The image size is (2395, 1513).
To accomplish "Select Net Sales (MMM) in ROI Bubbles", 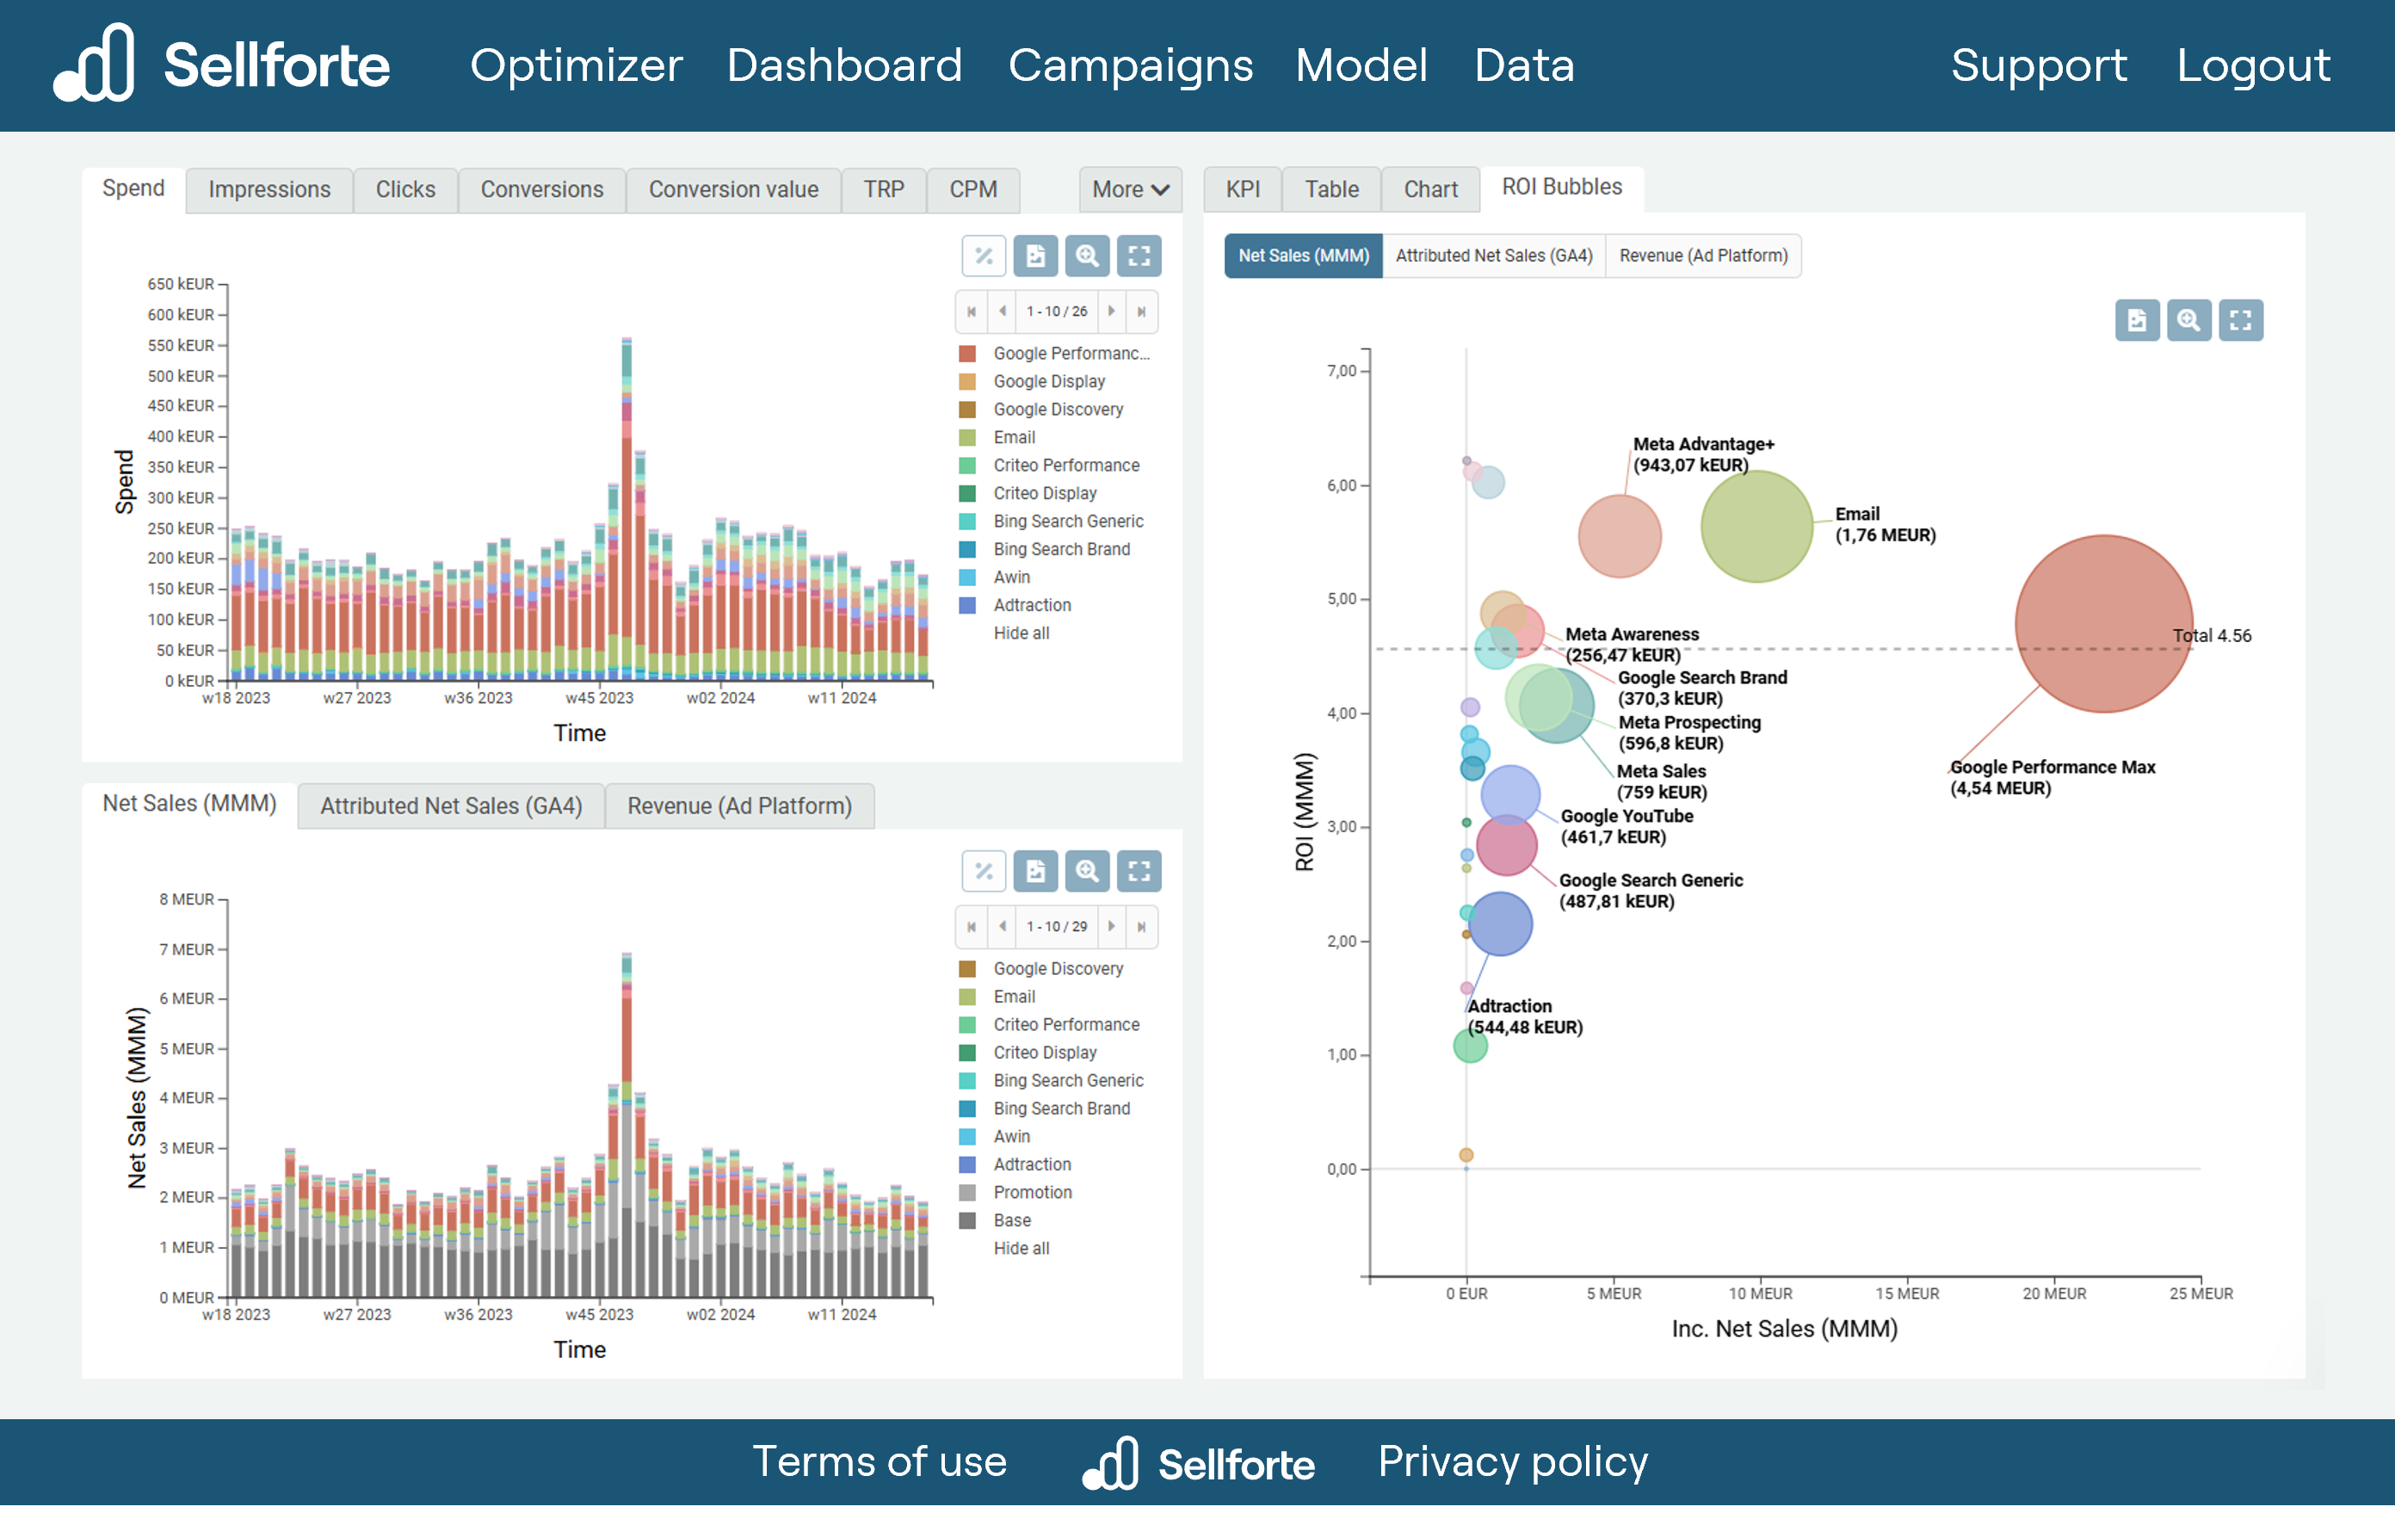I will point(1303,256).
